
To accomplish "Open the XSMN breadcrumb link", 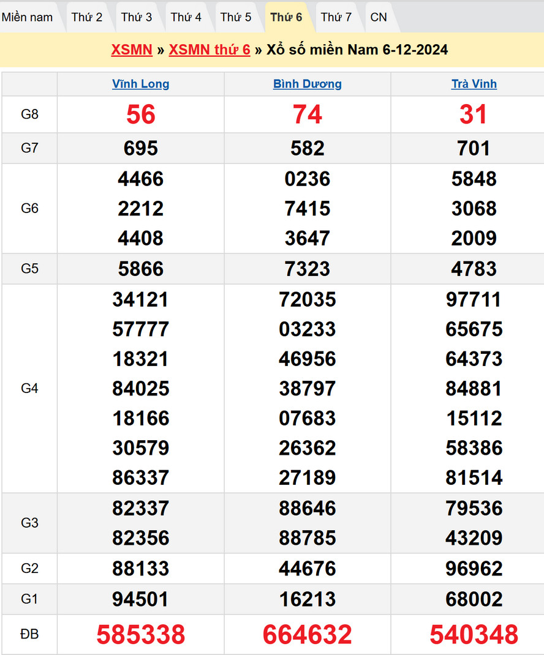I will click(x=131, y=50).
